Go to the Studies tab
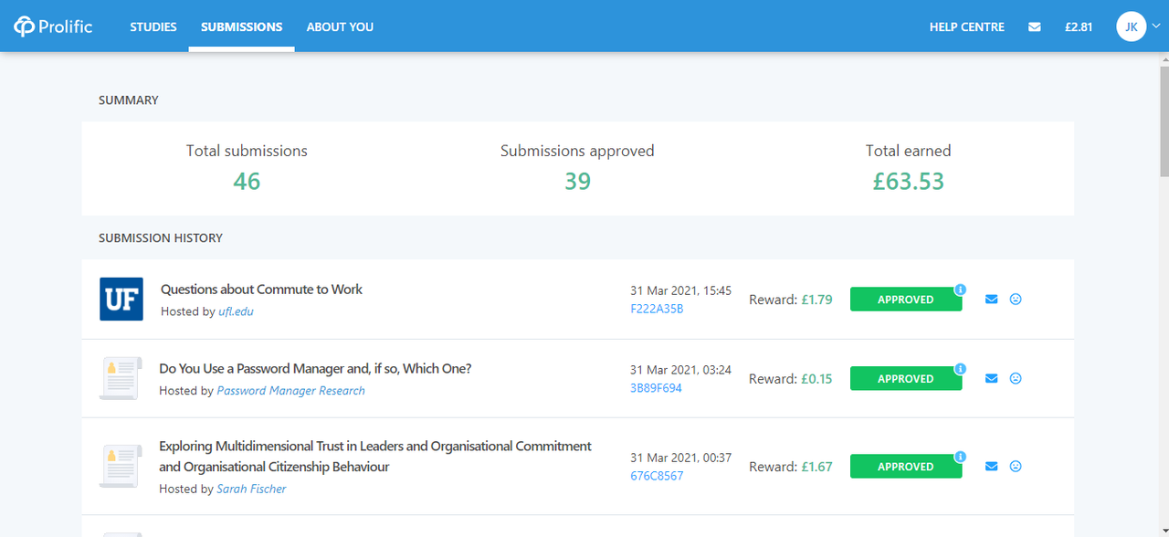Image resolution: width=1169 pixels, height=537 pixels. [x=153, y=27]
